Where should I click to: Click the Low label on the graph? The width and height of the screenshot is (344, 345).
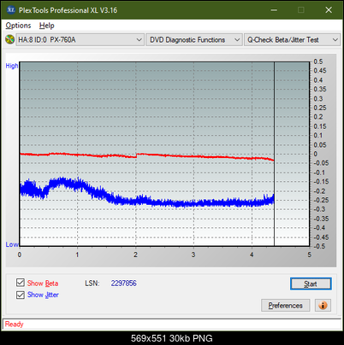pos(12,244)
